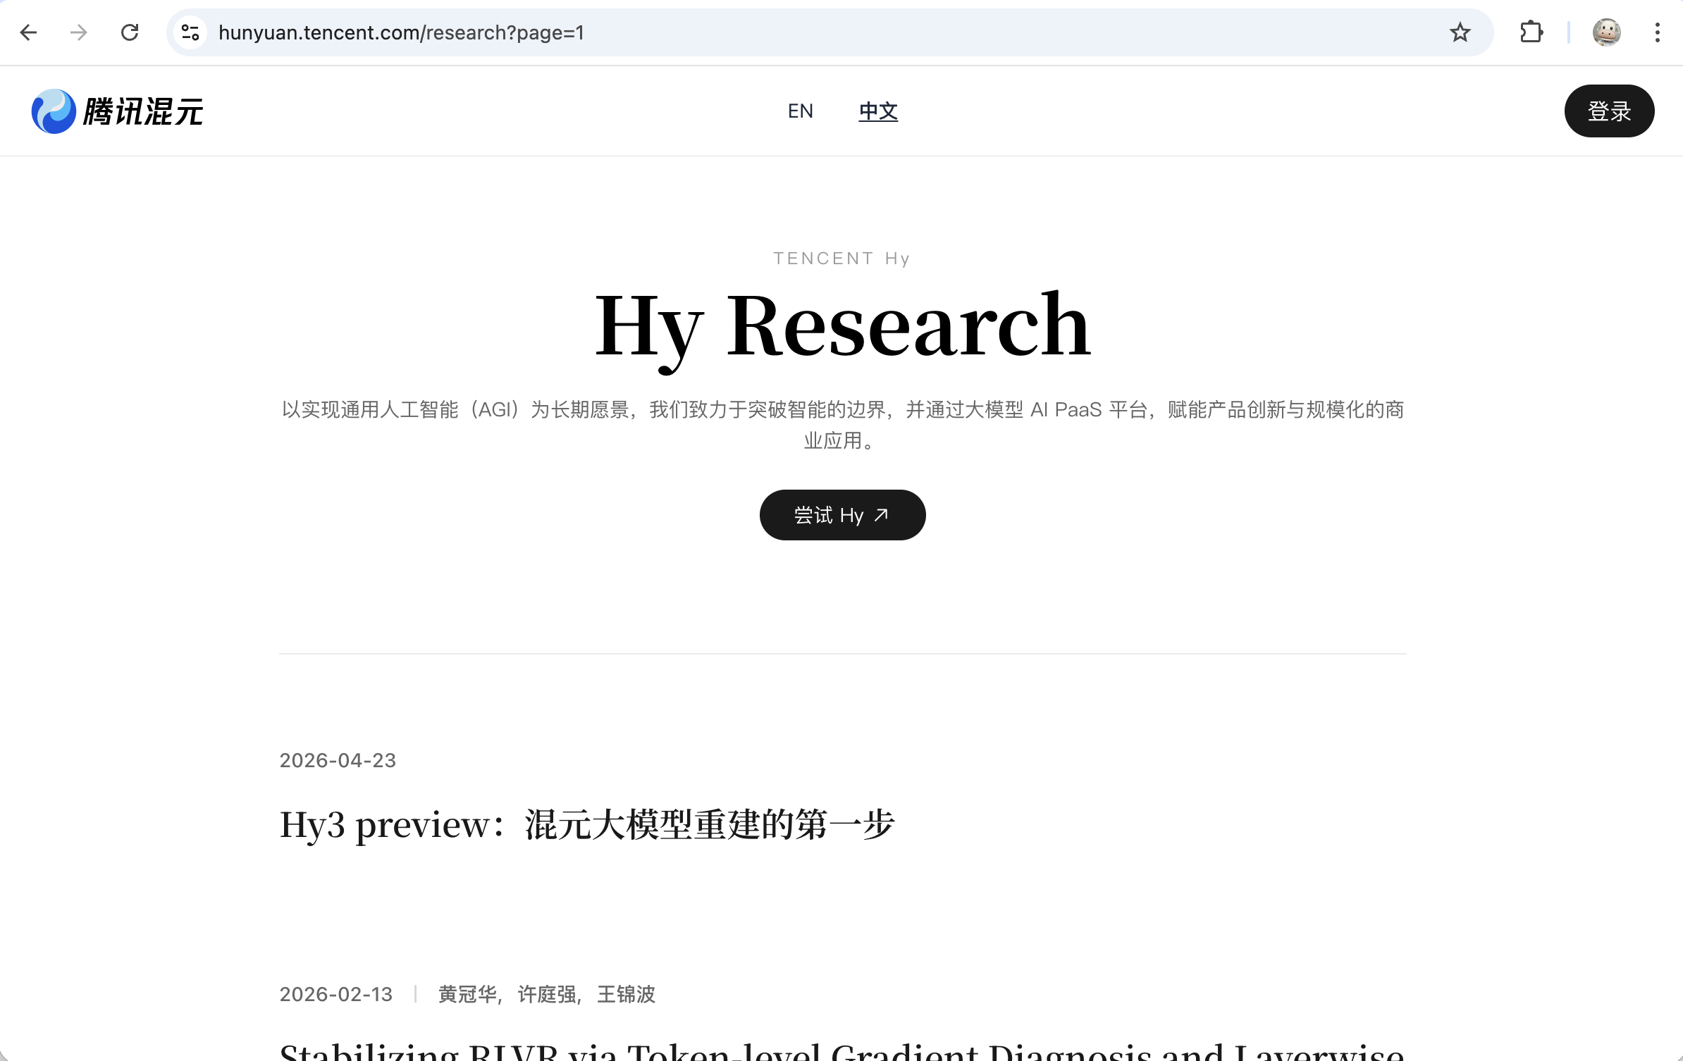
Task: Select the 中文 language option
Action: point(878,111)
